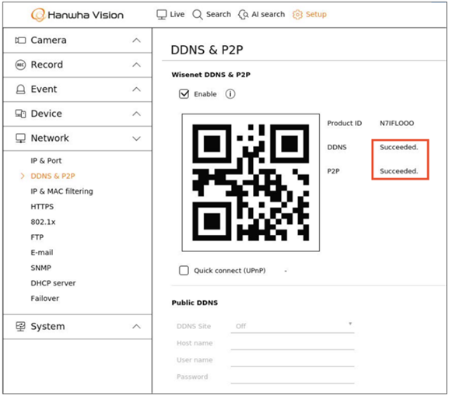Expand the Record section chevron
The image size is (449, 396).
coord(137,65)
